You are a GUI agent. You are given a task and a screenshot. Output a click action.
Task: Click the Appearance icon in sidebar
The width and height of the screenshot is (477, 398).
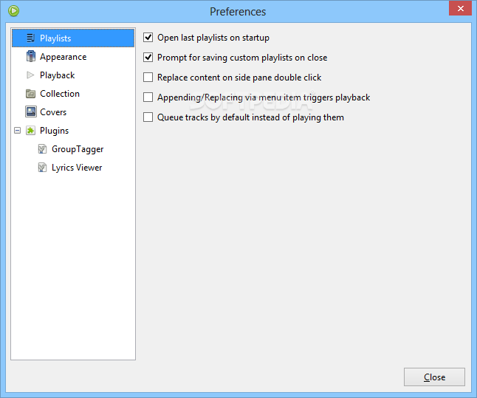(x=30, y=56)
